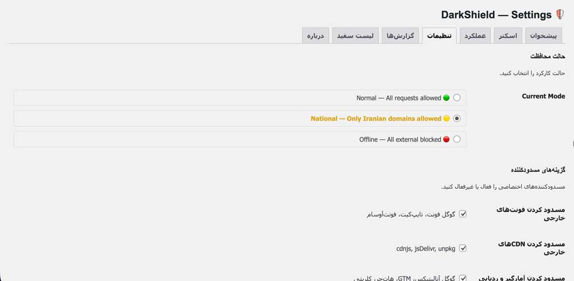Toggle the external fonts blocking checkbox
The height and width of the screenshot is (281, 574).
463,214
